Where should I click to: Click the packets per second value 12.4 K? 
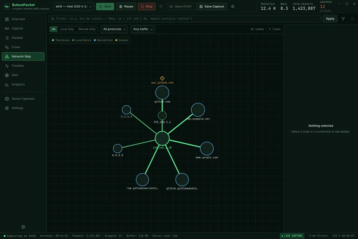[x=268, y=9]
